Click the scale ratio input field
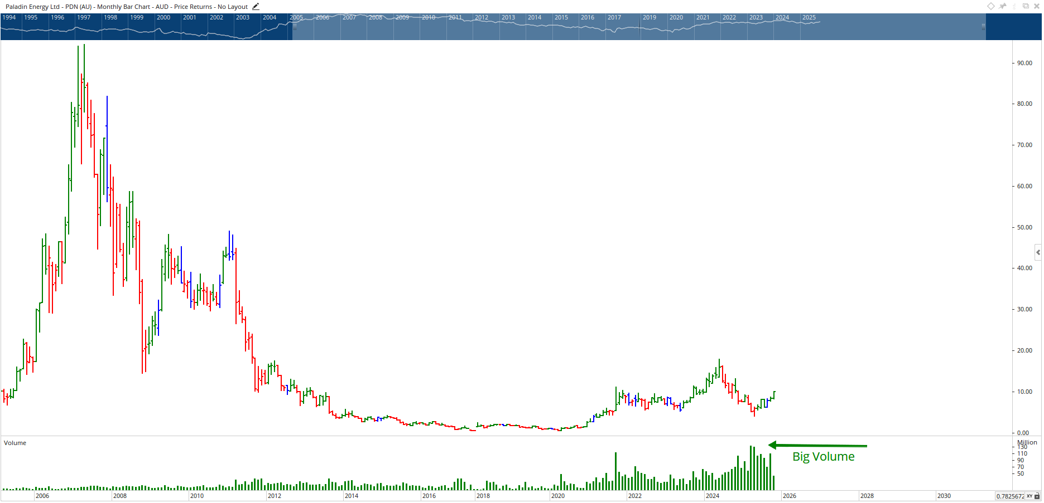 pos(1010,496)
